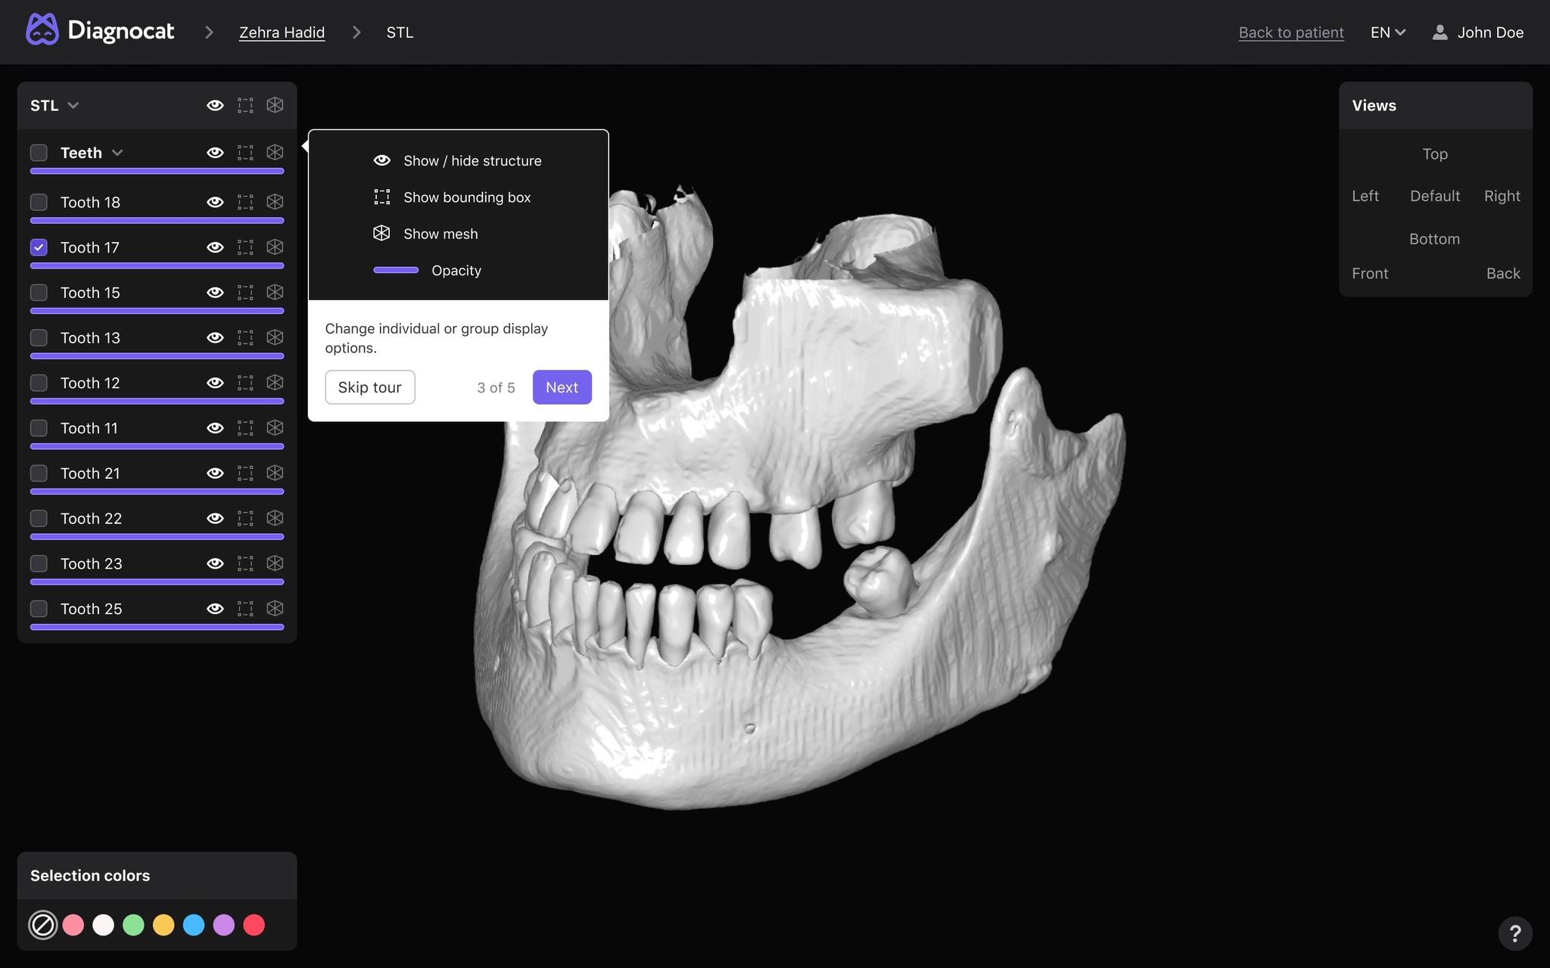
Task: Follow the Back to patient link
Action: click(1290, 33)
